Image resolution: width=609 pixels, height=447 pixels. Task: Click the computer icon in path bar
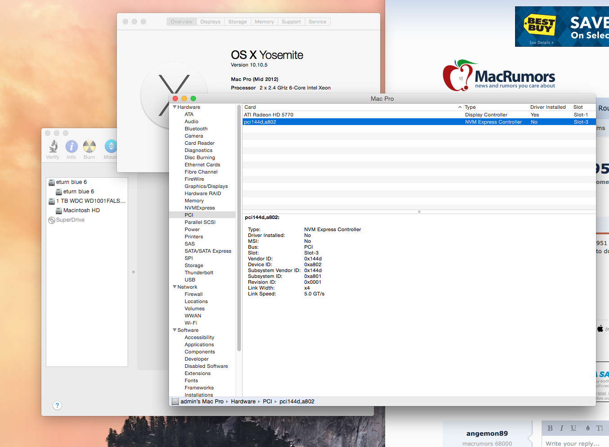(175, 401)
